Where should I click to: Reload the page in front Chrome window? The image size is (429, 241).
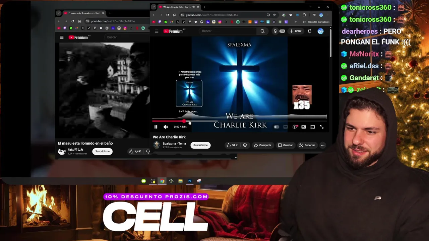click(168, 15)
